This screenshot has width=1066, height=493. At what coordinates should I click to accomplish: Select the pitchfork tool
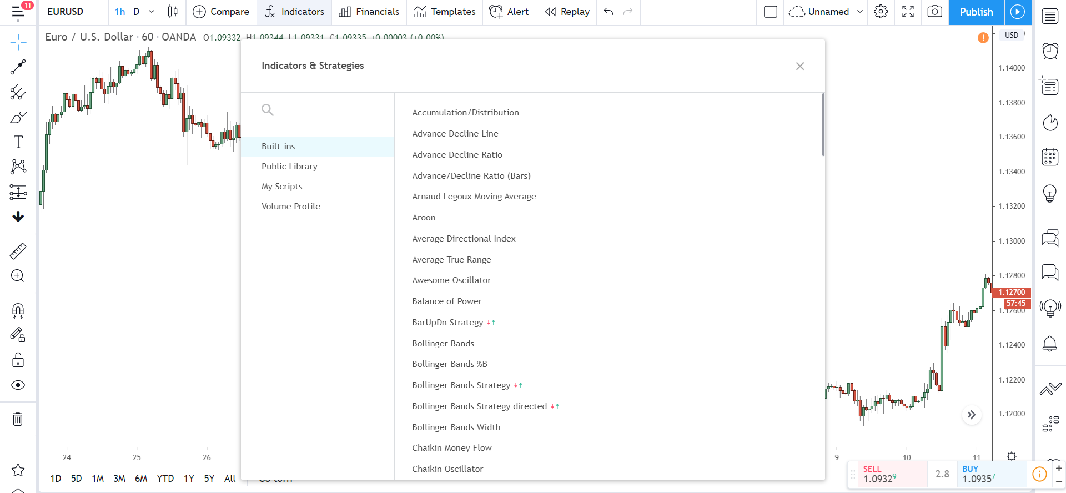point(18,92)
